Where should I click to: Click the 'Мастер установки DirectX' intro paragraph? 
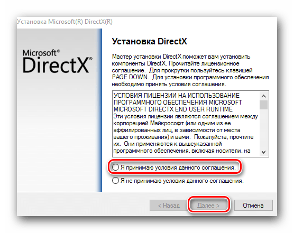[x=190, y=70]
